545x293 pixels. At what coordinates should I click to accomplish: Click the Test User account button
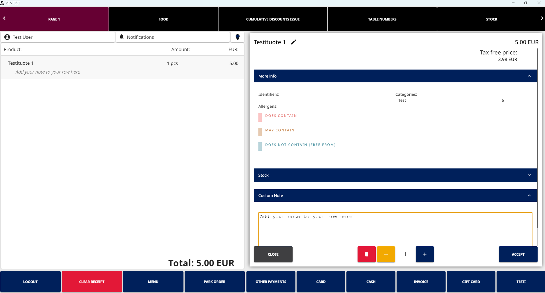coord(58,37)
